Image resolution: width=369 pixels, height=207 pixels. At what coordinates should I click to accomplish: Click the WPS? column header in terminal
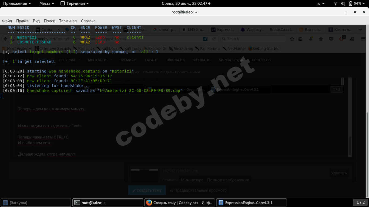click(117, 27)
